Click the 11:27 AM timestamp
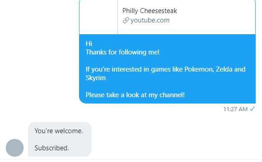 [x=235, y=109]
